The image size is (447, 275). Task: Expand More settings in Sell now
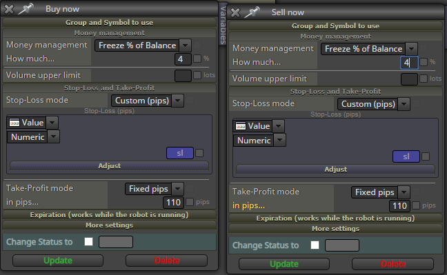point(335,229)
